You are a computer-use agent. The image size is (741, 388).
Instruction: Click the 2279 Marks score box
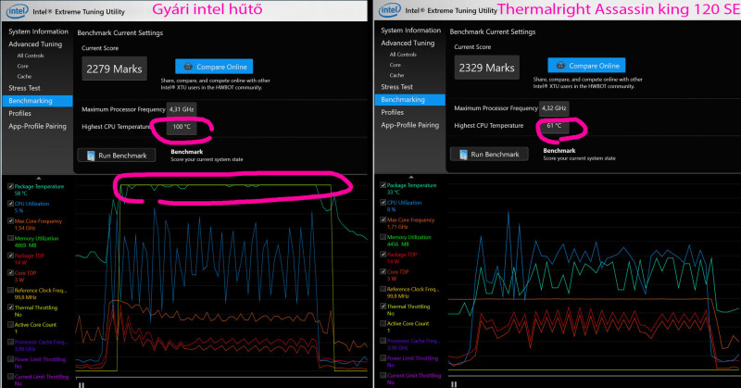click(x=114, y=69)
